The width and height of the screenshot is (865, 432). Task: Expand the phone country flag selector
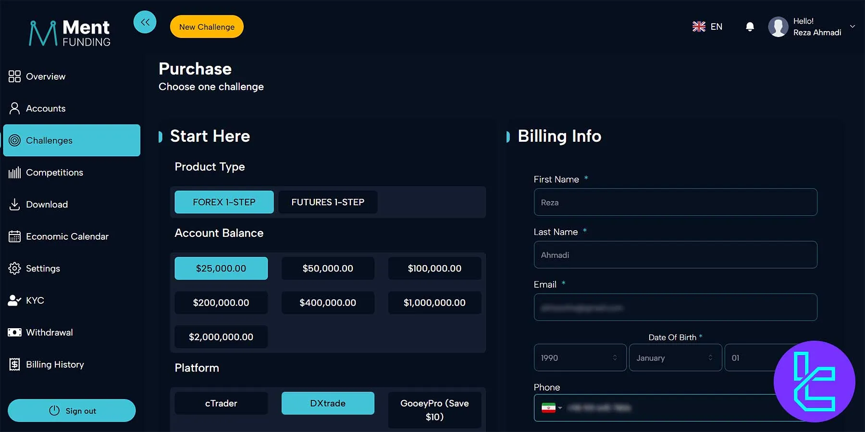click(x=552, y=408)
